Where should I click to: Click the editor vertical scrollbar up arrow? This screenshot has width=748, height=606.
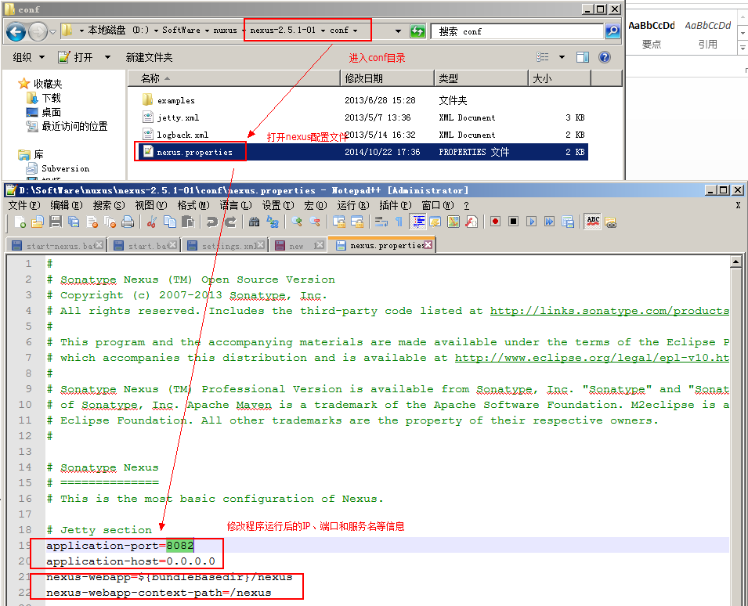pyautogui.click(x=735, y=262)
